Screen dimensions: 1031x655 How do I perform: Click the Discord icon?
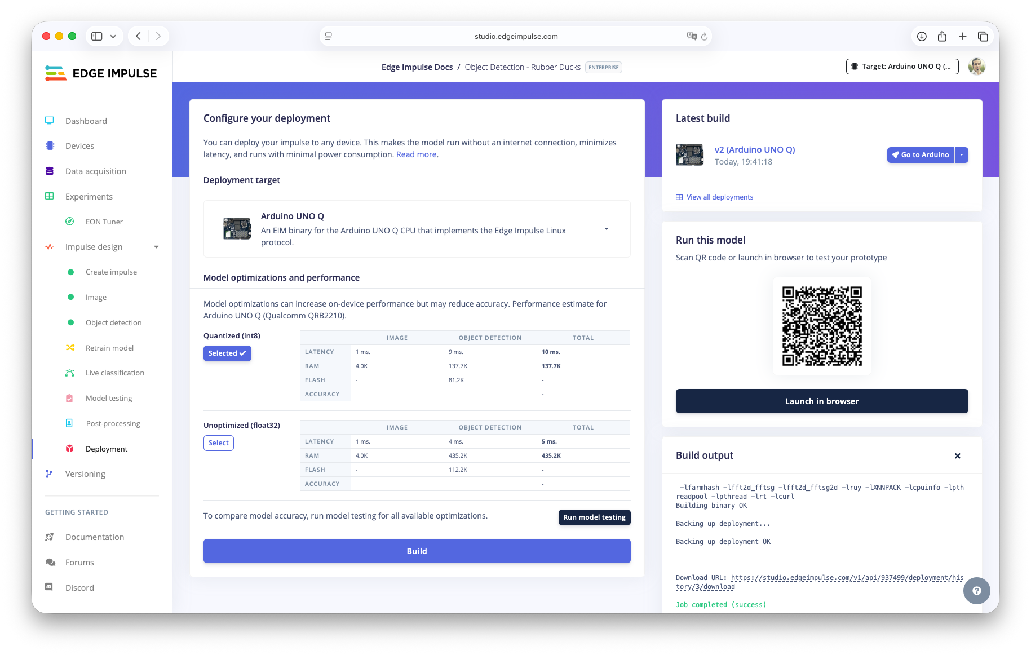(49, 587)
